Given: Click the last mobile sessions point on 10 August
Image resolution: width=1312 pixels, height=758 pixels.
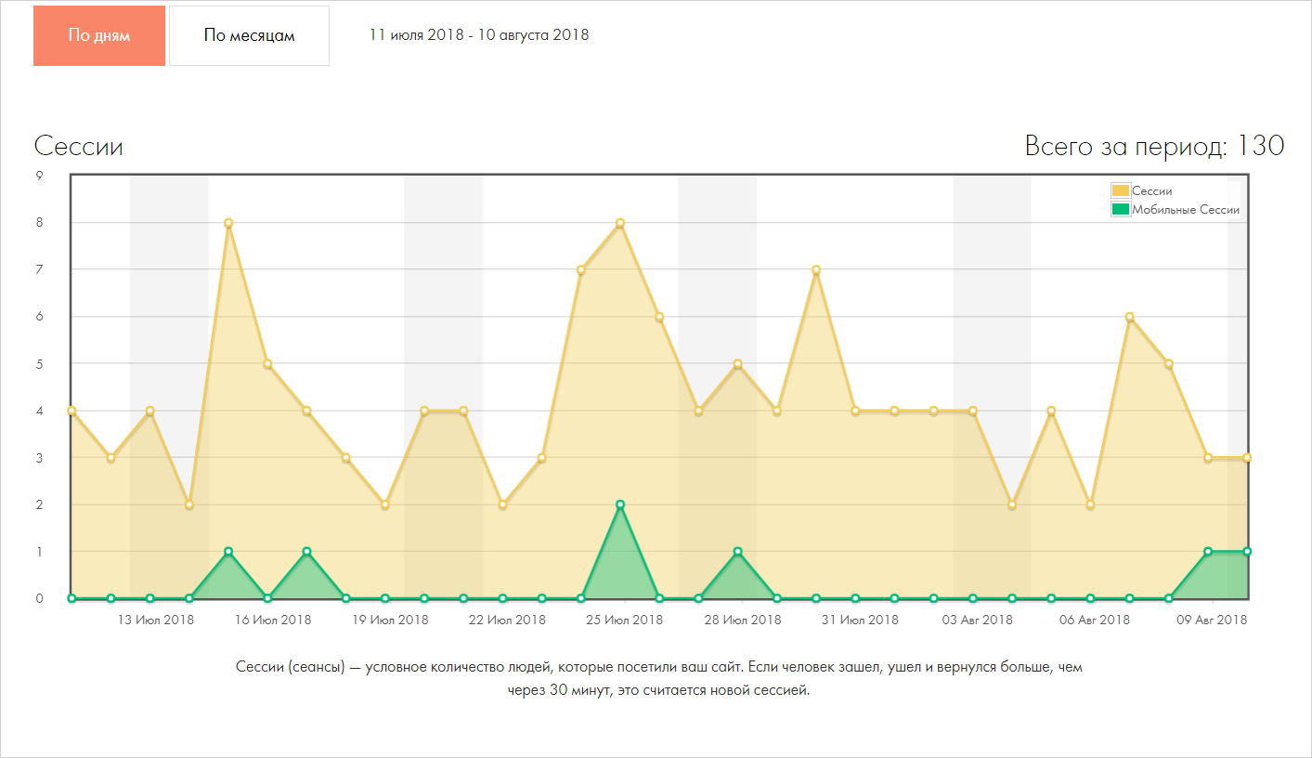Looking at the screenshot, I should pyautogui.click(x=1247, y=552).
